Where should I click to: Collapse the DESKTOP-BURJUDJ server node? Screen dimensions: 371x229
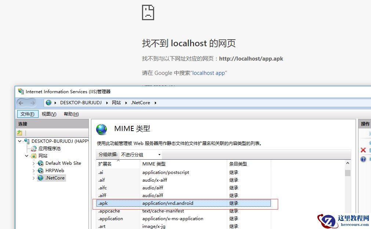[x=20, y=141]
